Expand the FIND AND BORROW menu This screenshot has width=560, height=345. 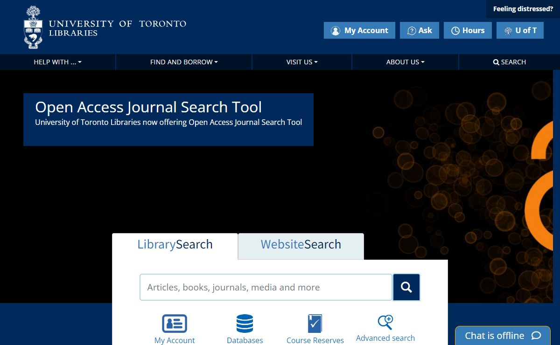click(184, 62)
